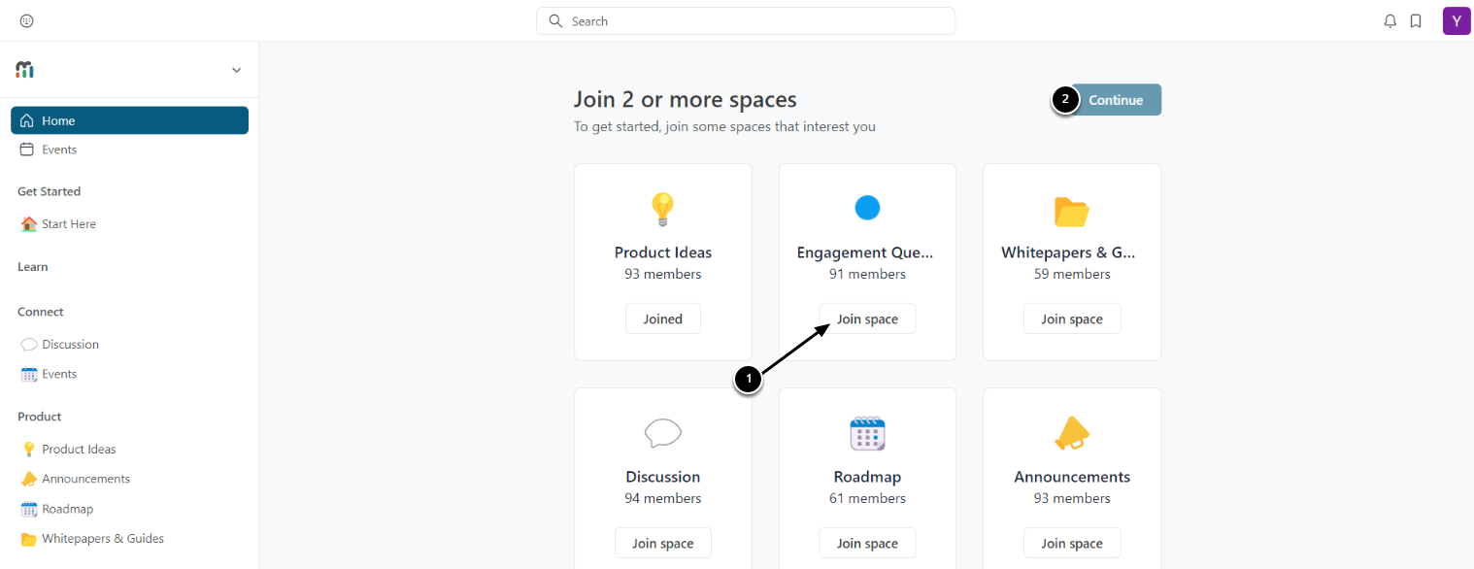Expand the community switcher chevron
This screenshot has height=569, width=1474.
coord(236,70)
